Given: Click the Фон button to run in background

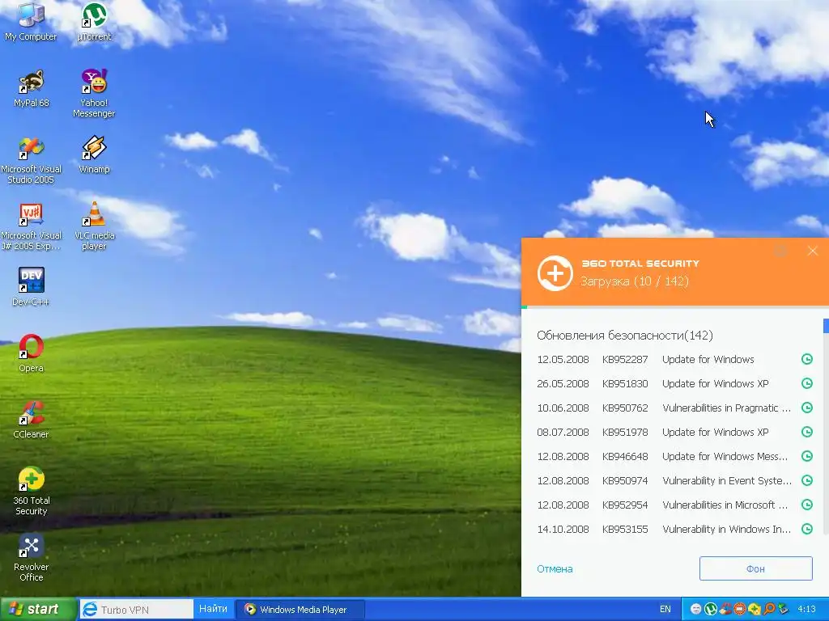Looking at the screenshot, I should coord(755,568).
